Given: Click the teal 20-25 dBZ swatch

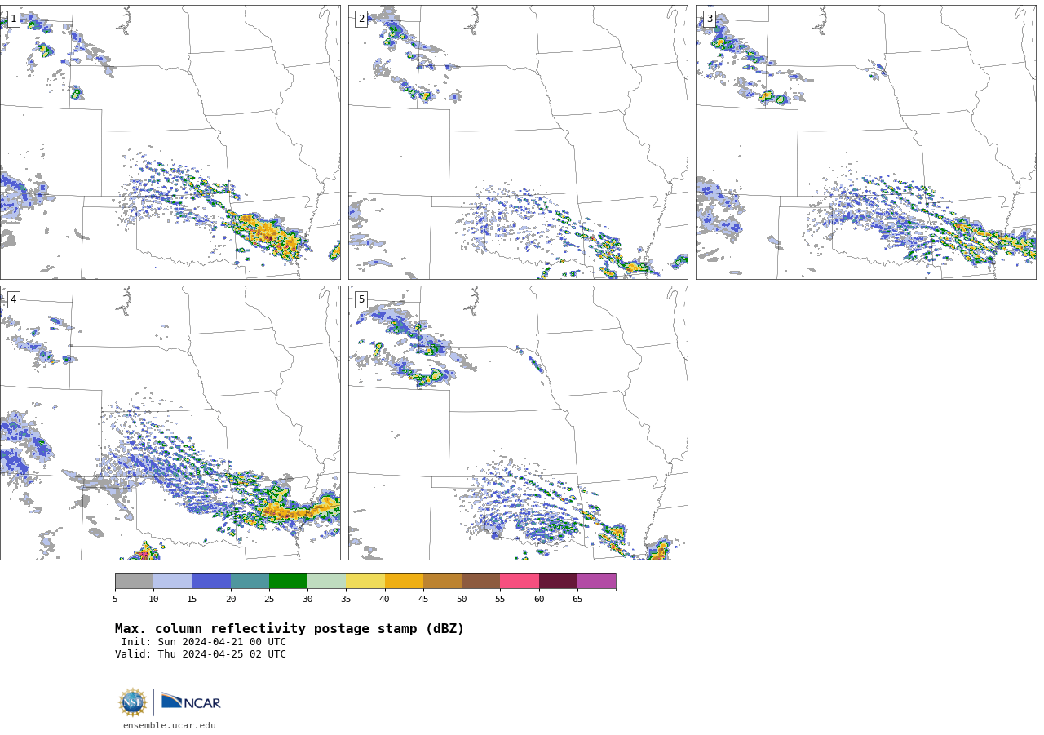Looking at the screenshot, I should click(x=250, y=581).
